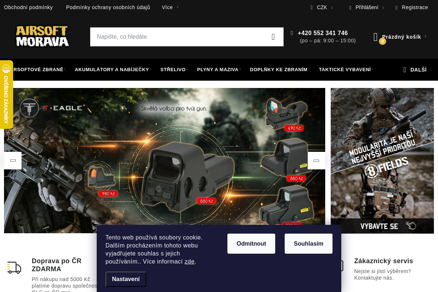Open the T-Eagle sights banner

click(x=165, y=161)
